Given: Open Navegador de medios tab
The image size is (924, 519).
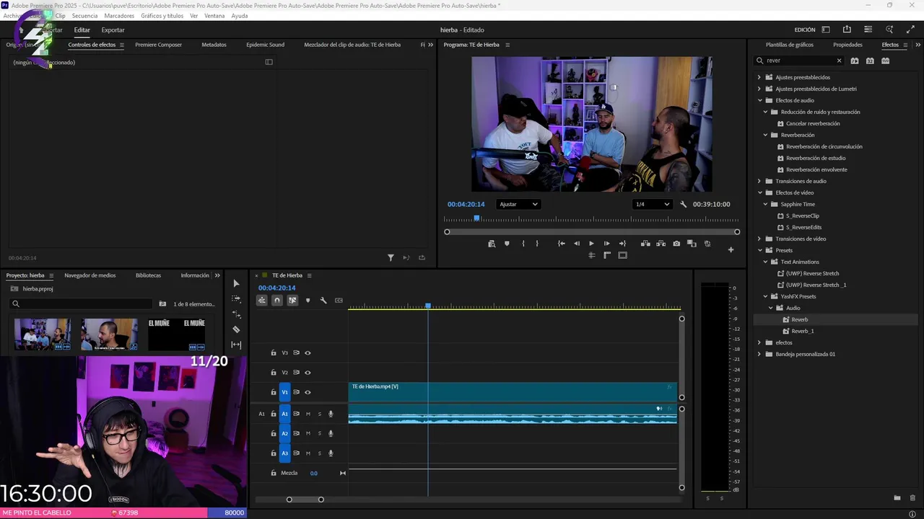Looking at the screenshot, I should (x=90, y=275).
